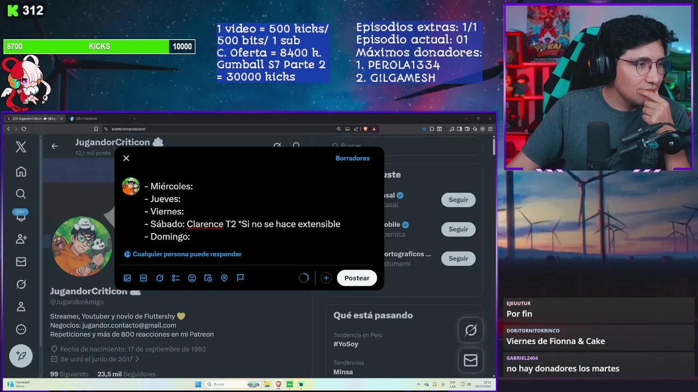Follow the second suggested account
The width and height of the screenshot is (698, 392).
pyautogui.click(x=458, y=229)
